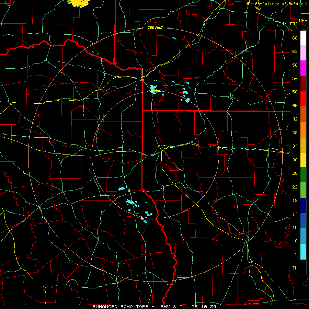Click the 100 NMI range ring label
This screenshot has width=309, height=309.
pos(155,27)
